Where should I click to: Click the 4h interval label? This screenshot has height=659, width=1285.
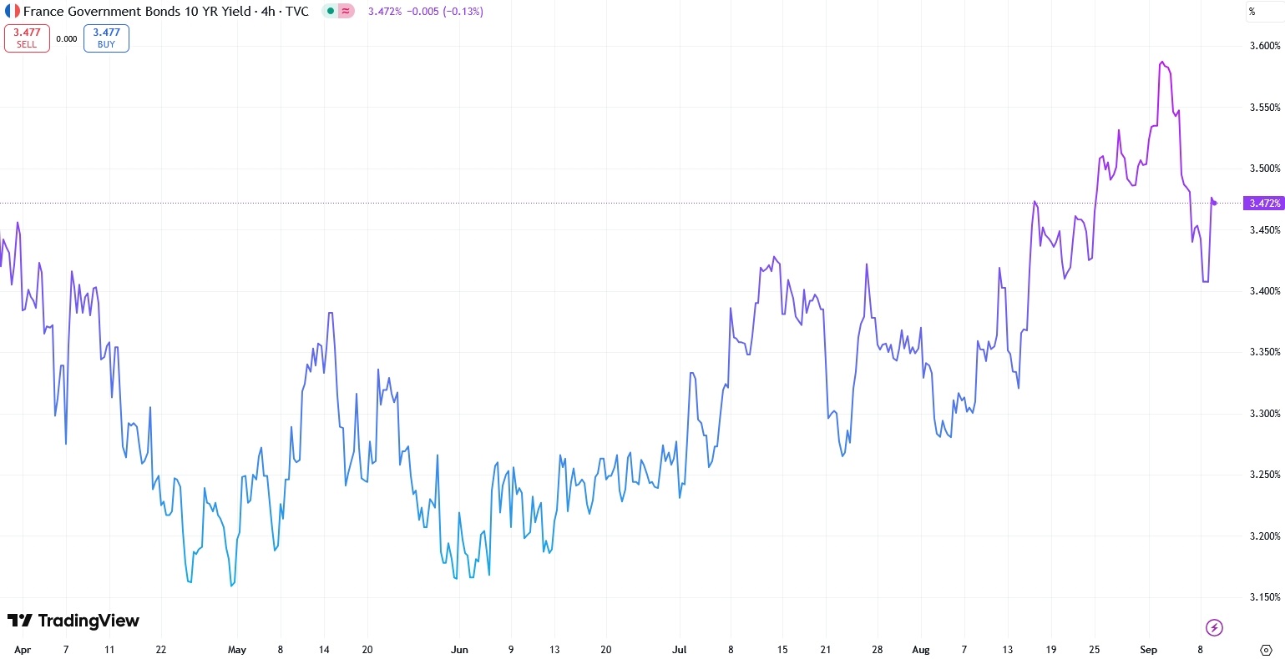[x=267, y=12]
